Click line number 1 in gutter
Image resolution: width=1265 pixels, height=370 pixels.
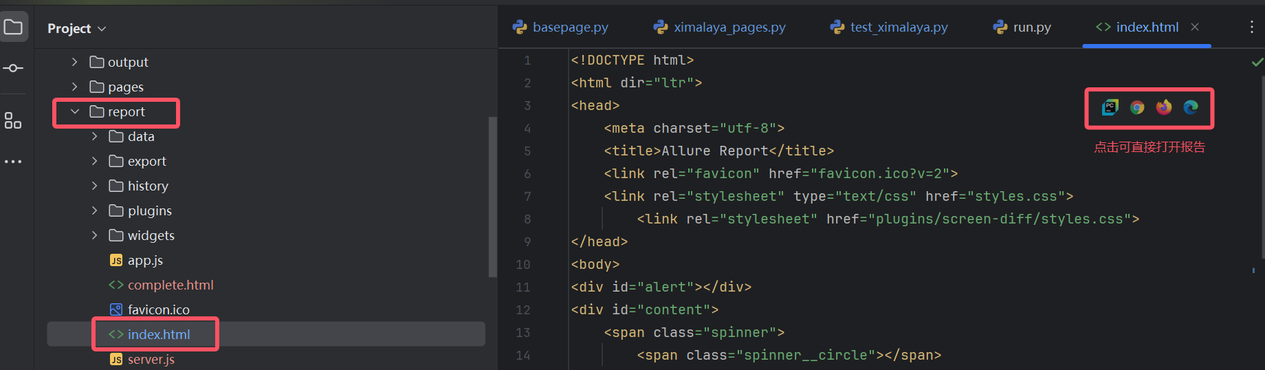527,61
